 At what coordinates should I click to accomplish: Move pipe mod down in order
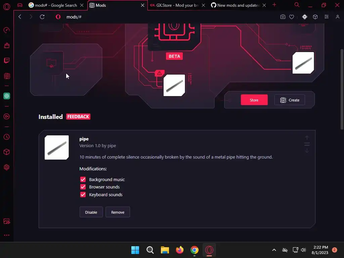307,150
